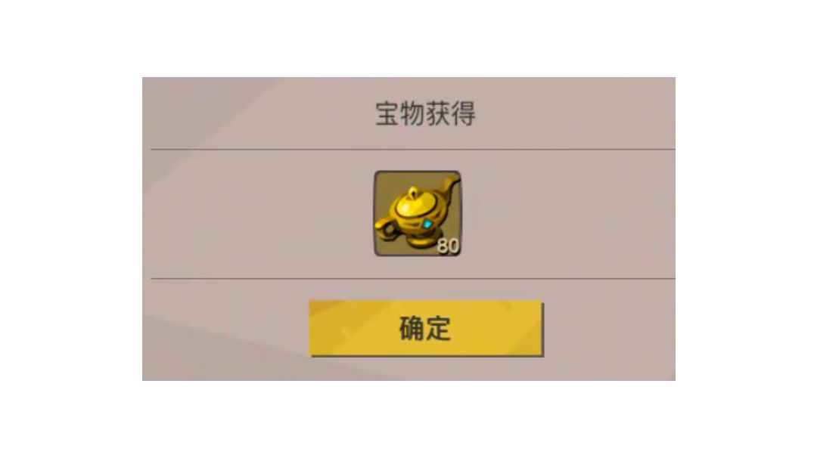Image resolution: width=817 pixels, height=458 pixels.
Task: Click the lamp's curved spout
Action: [x=449, y=188]
